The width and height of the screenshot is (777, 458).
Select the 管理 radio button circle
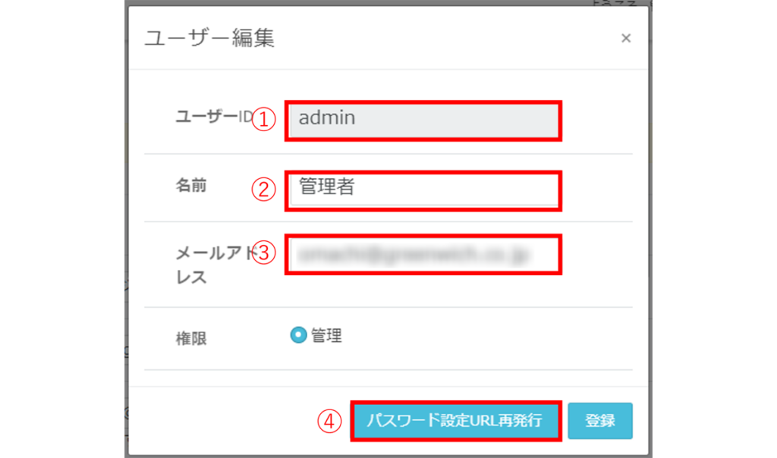pos(298,335)
